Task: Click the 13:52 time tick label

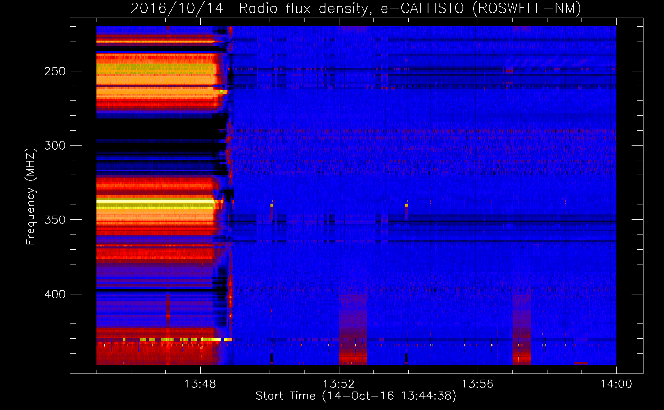Action: [339, 384]
